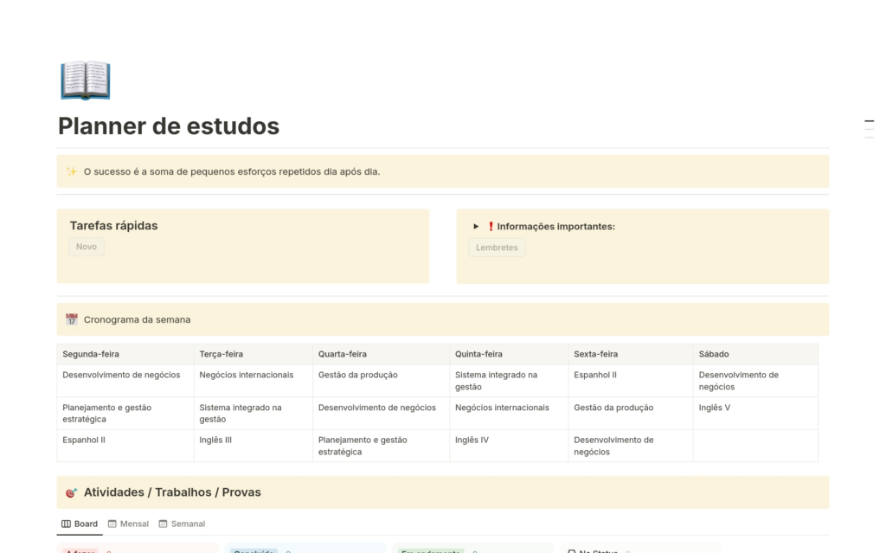Click the Lembretes button

[x=497, y=248]
